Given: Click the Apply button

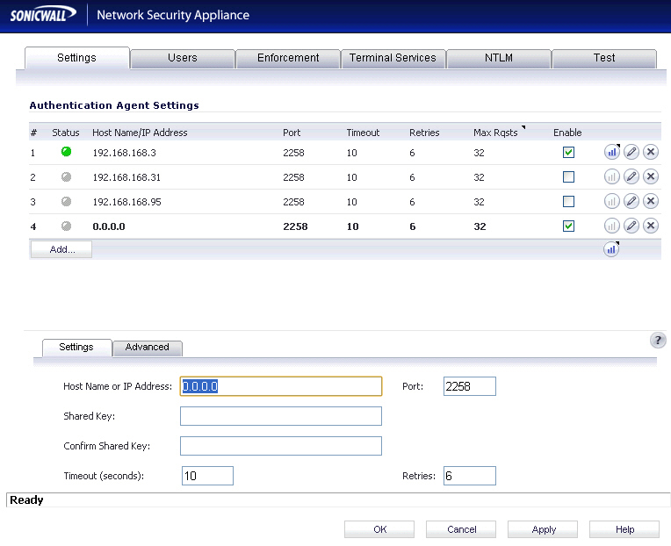Looking at the screenshot, I should click(x=544, y=529).
